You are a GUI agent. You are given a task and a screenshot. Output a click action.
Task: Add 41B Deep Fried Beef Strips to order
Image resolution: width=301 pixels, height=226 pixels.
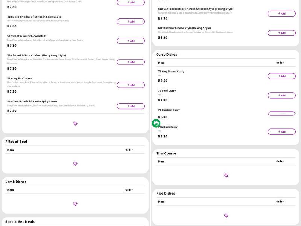[x=131, y=21]
